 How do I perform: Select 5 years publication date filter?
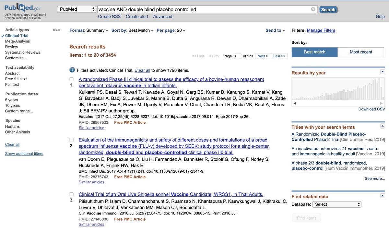11,100
